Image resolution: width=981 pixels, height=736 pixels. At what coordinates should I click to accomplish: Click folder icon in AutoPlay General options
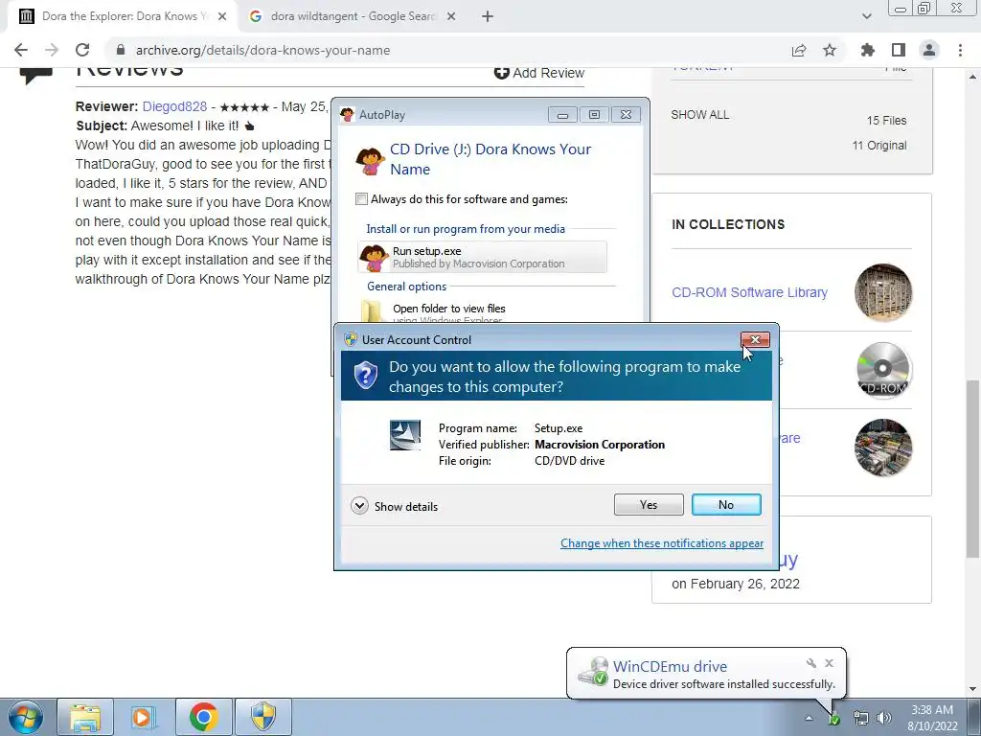point(372,311)
